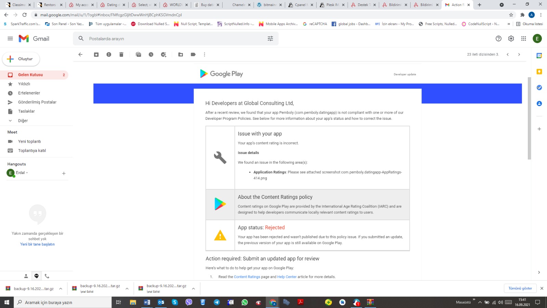
Task: Follow the Help Center link
Action: (x=287, y=277)
